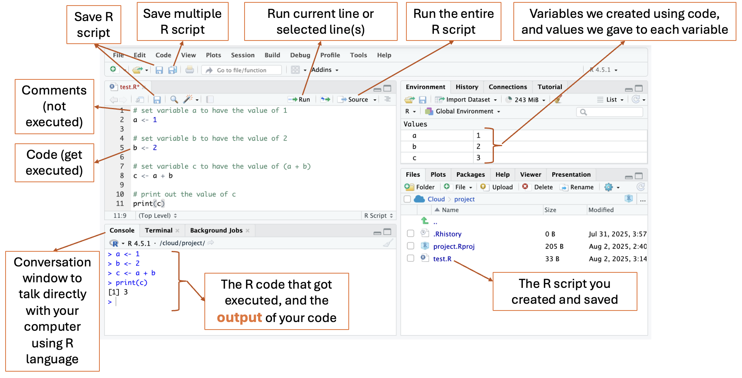This screenshot has height=378, width=742.
Task: Open the test.R file link
Action: click(442, 259)
